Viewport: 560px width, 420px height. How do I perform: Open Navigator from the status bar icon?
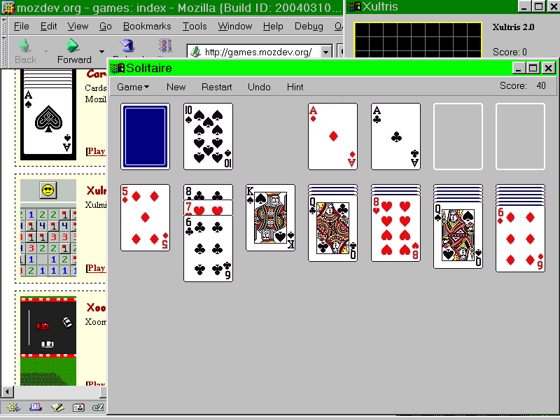12,407
